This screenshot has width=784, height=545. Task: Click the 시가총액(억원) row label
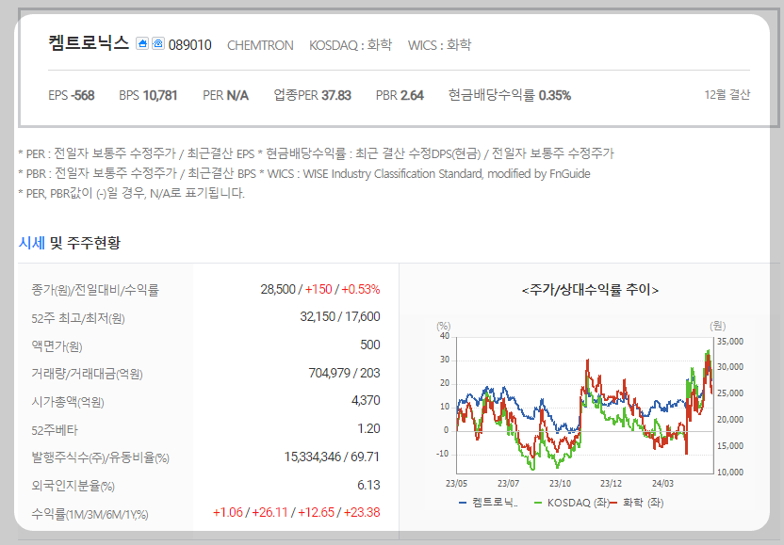68,402
